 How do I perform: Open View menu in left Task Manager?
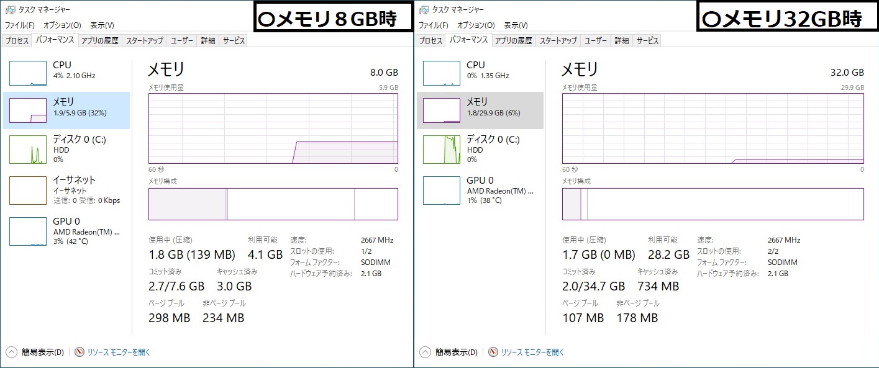[x=102, y=25]
